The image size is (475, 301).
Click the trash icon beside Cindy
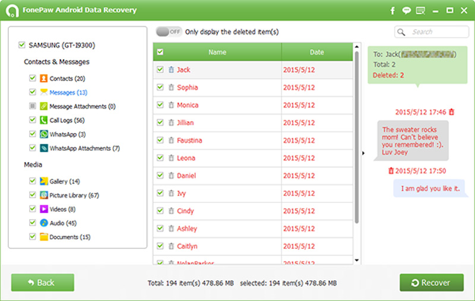click(x=171, y=211)
